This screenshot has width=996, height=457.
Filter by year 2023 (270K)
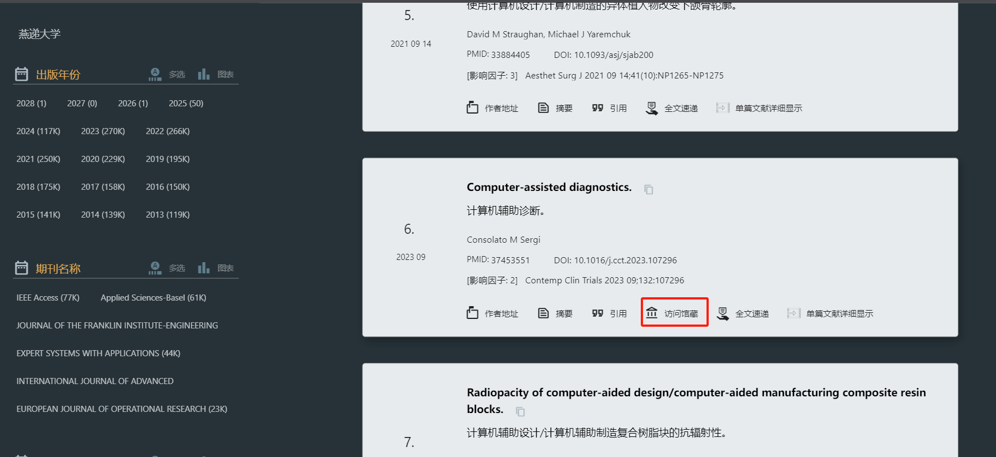click(x=103, y=131)
